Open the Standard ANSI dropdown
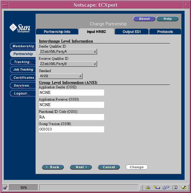191x193 pixels. tap(61, 76)
